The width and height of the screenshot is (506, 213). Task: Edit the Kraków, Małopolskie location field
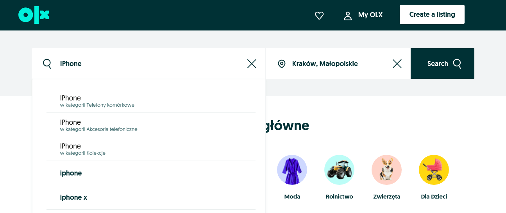coord(336,64)
